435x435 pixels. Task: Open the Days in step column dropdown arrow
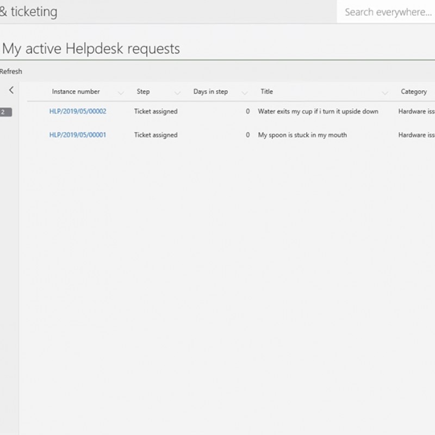tap(245, 92)
